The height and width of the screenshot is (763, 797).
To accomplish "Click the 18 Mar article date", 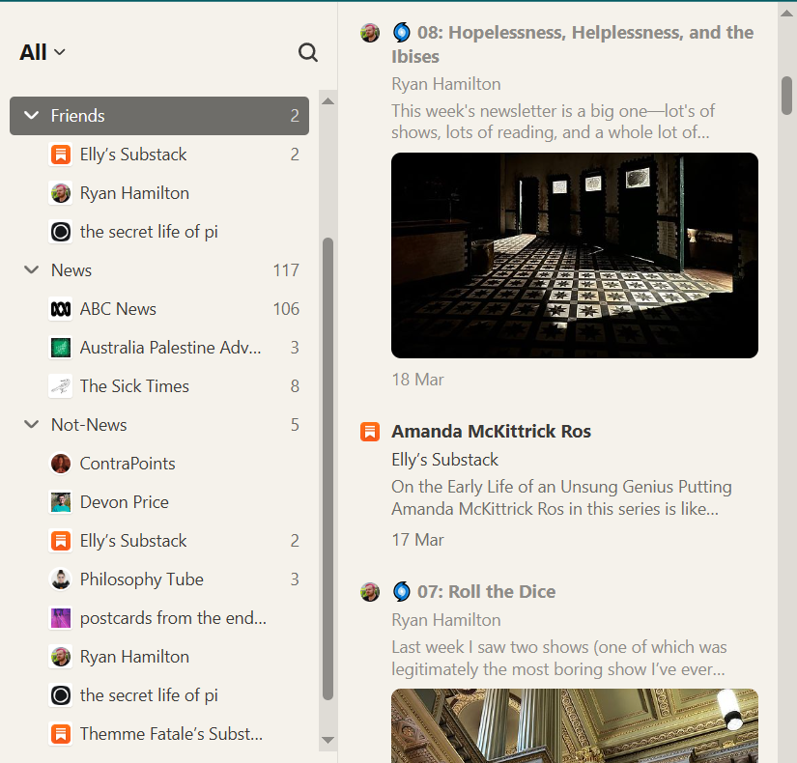I will [417, 380].
